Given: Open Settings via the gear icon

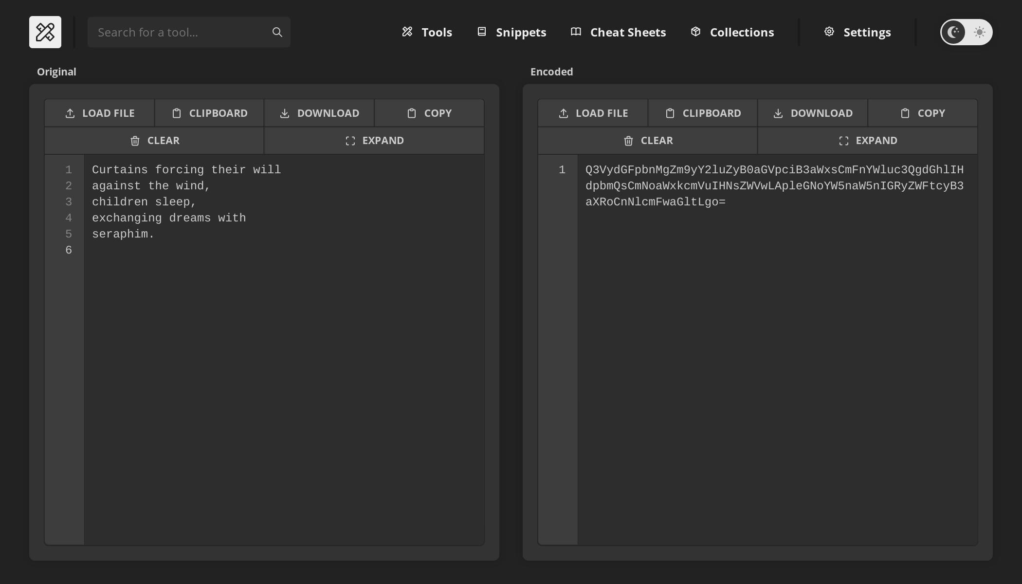Looking at the screenshot, I should (x=829, y=31).
